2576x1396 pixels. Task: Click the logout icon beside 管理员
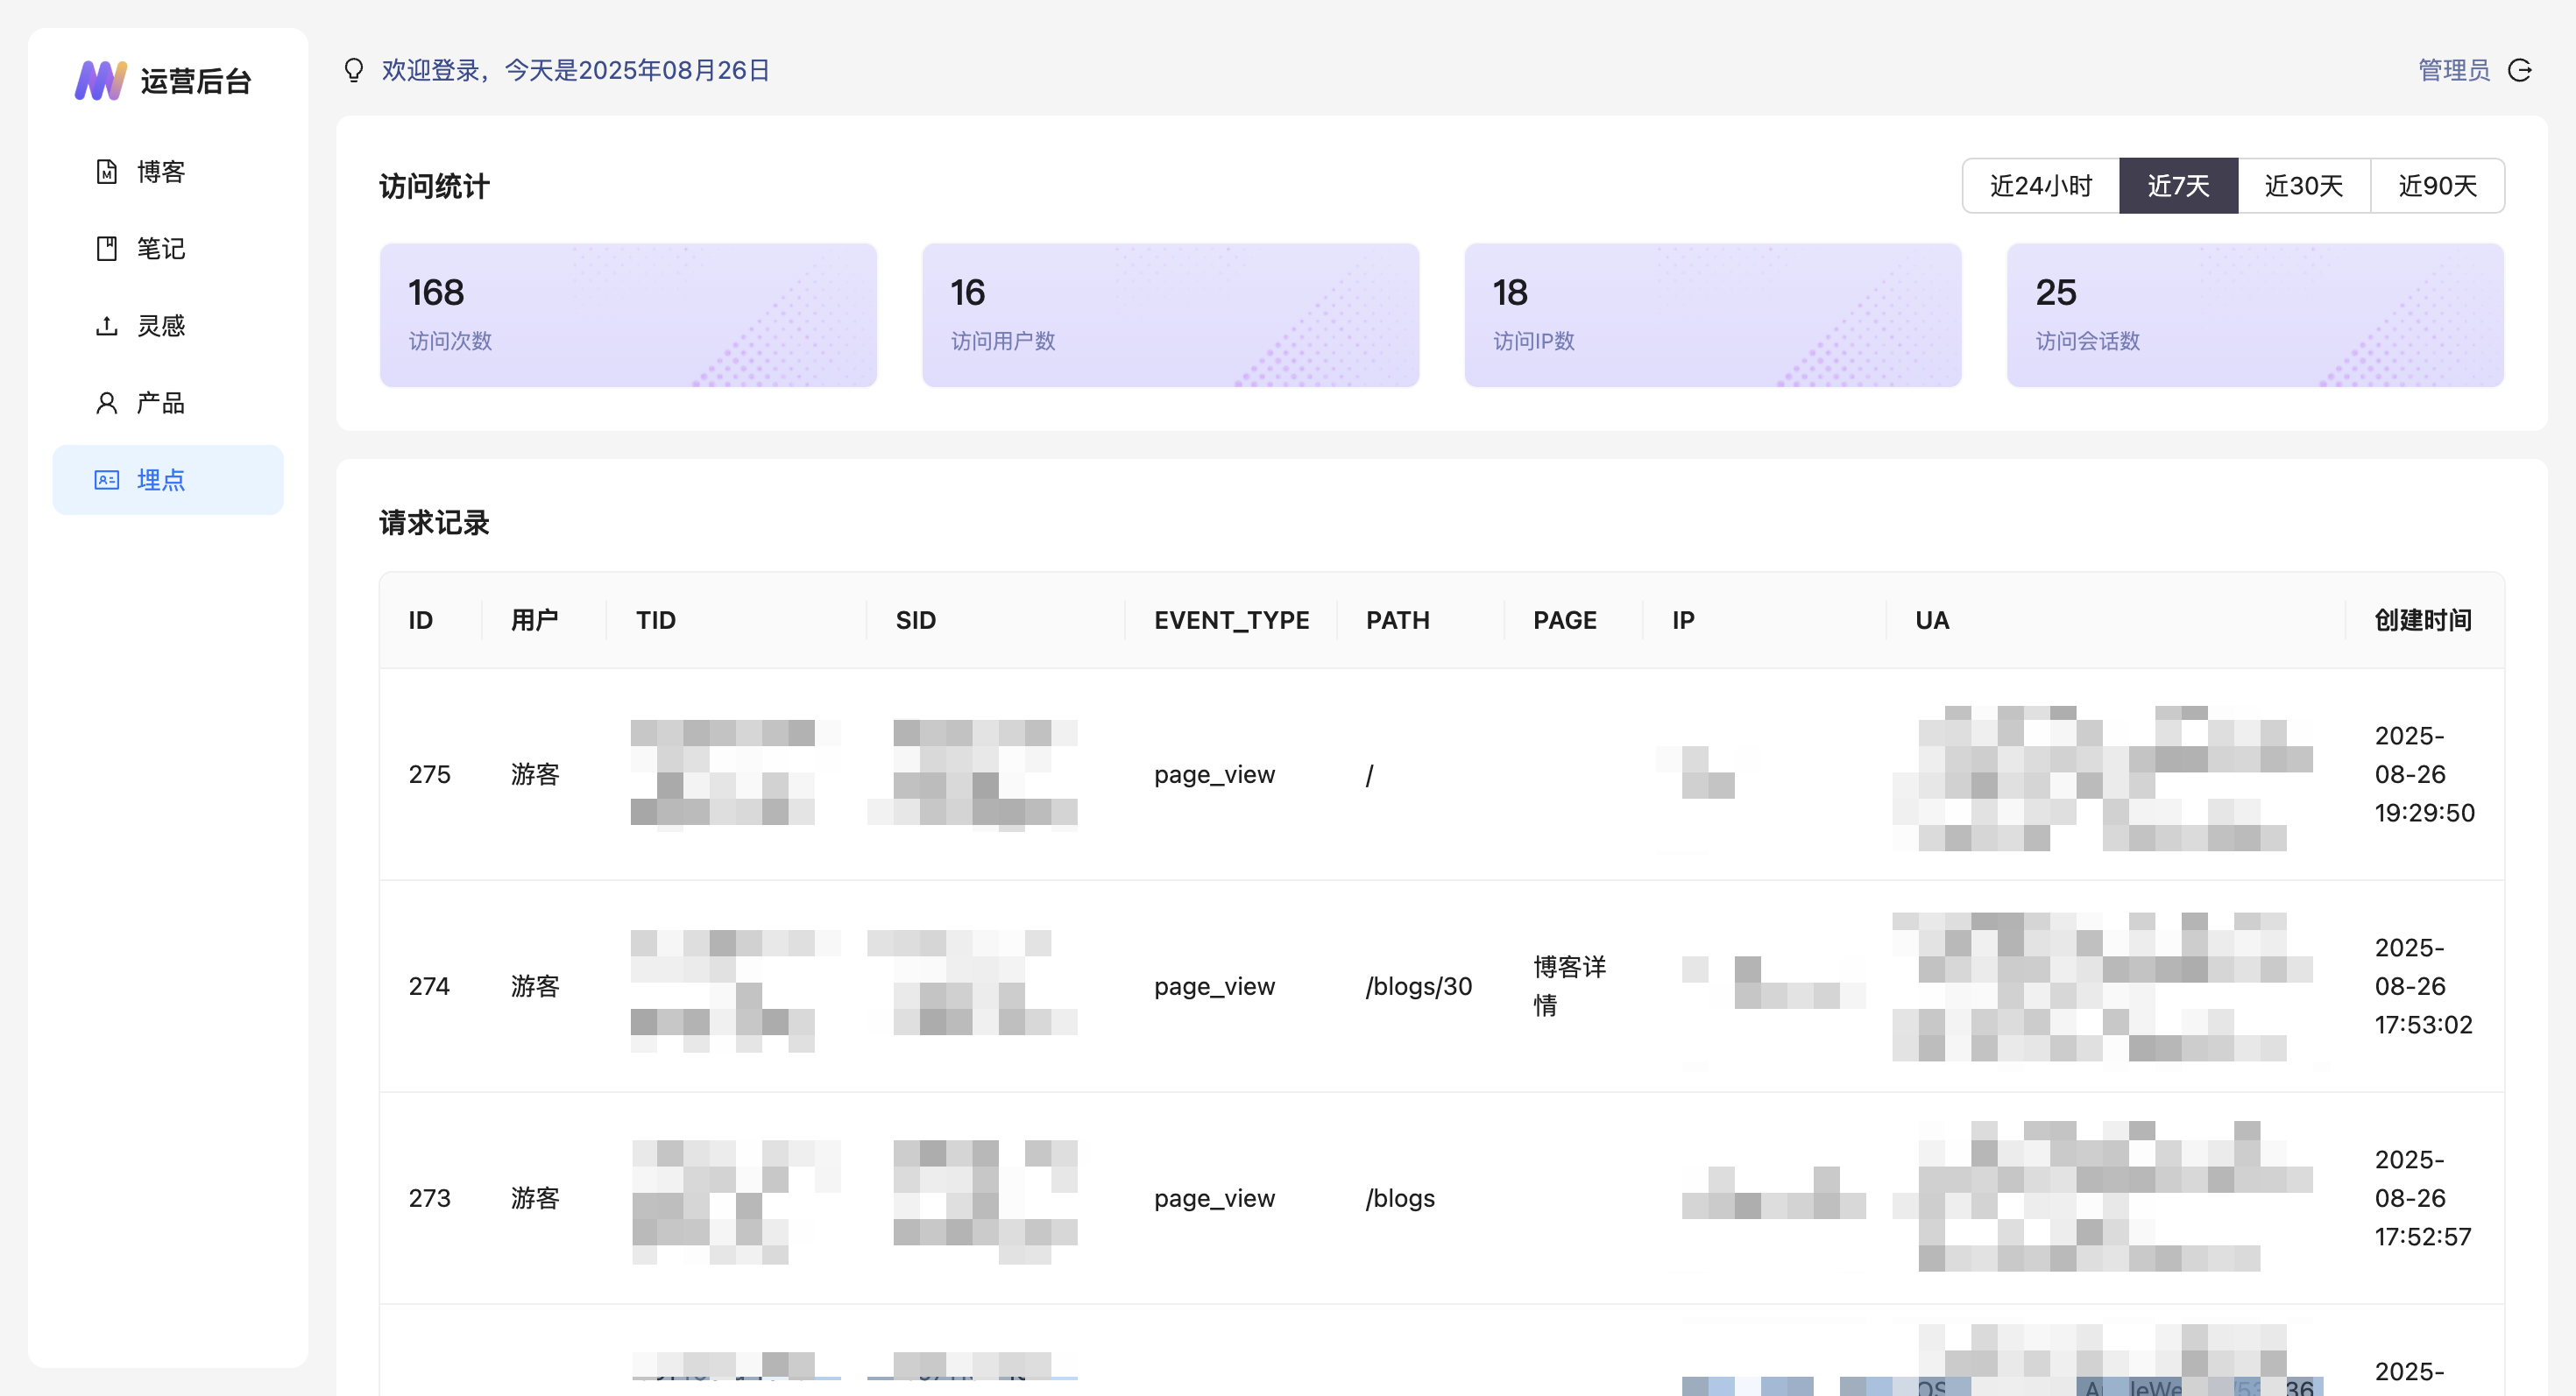click(x=2519, y=70)
